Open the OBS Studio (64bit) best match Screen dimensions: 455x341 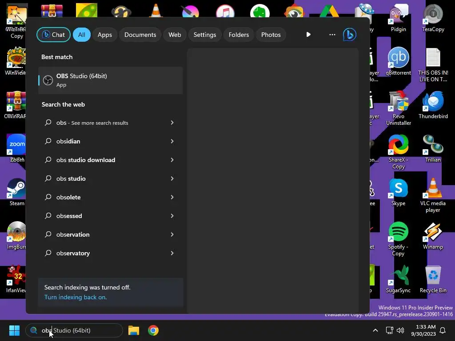111,80
